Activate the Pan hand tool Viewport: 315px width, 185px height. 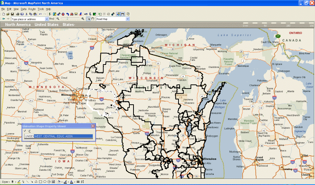[x=93, y=19]
